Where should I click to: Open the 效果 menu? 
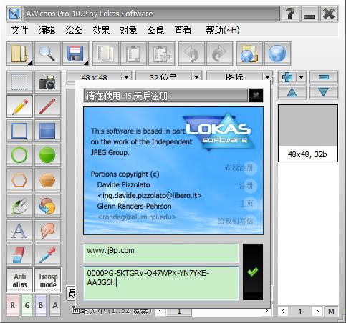pos(102,30)
